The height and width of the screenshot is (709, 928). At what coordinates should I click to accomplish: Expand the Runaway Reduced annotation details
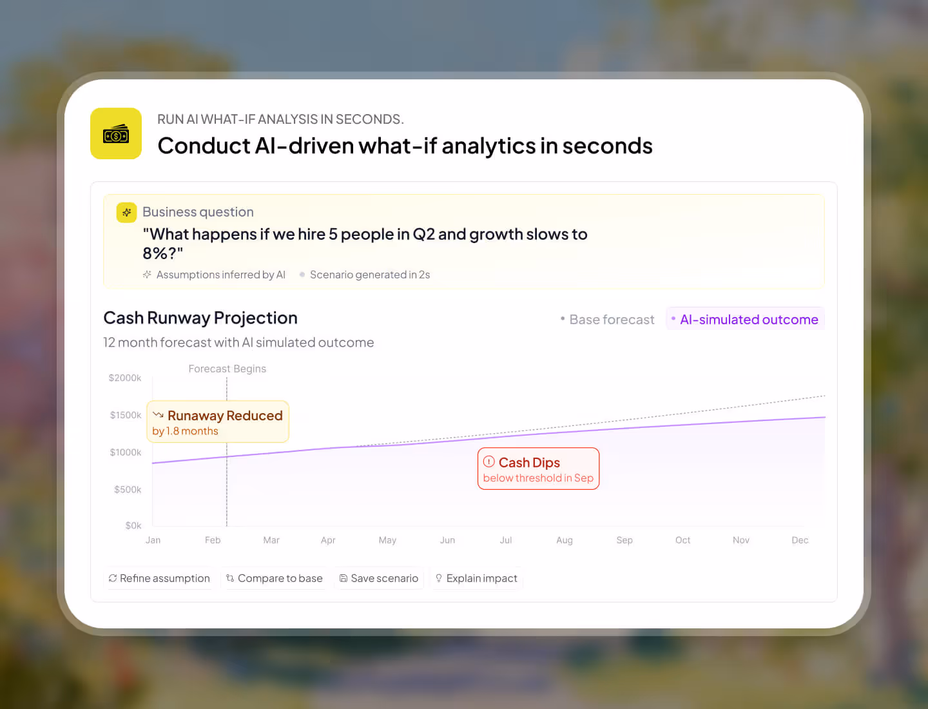point(218,422)
